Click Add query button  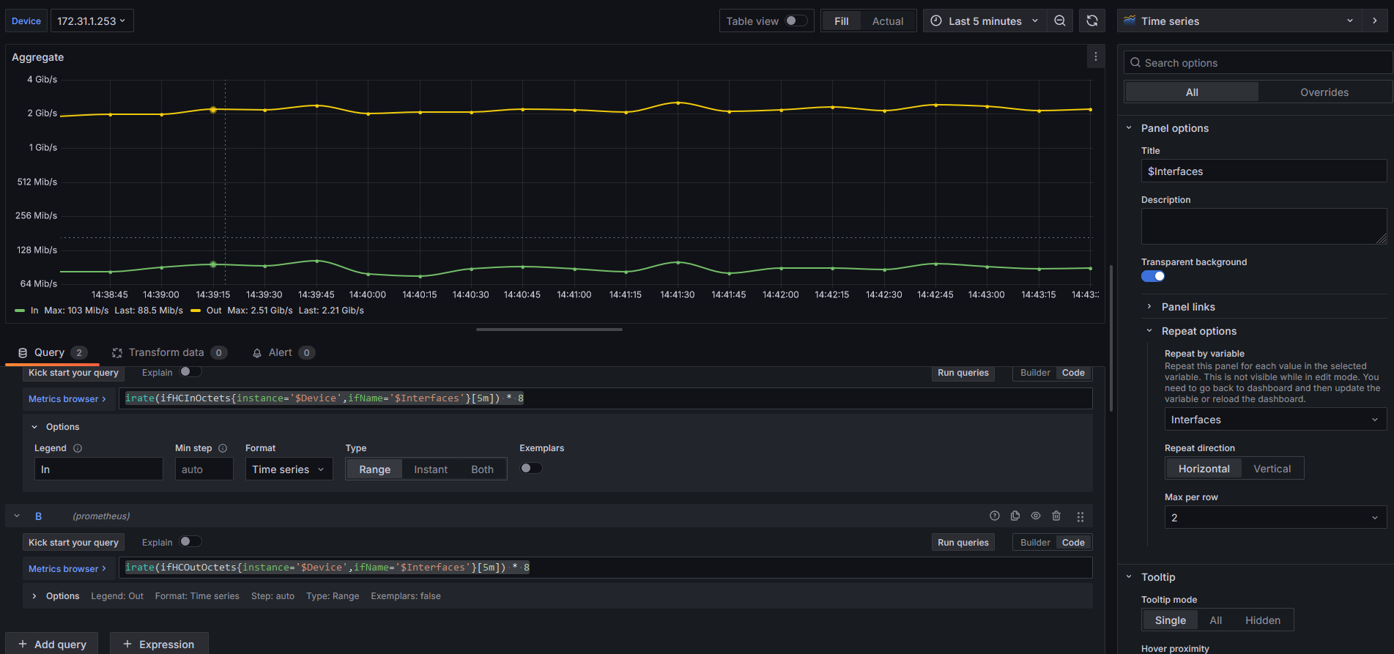tap(52, 644)
